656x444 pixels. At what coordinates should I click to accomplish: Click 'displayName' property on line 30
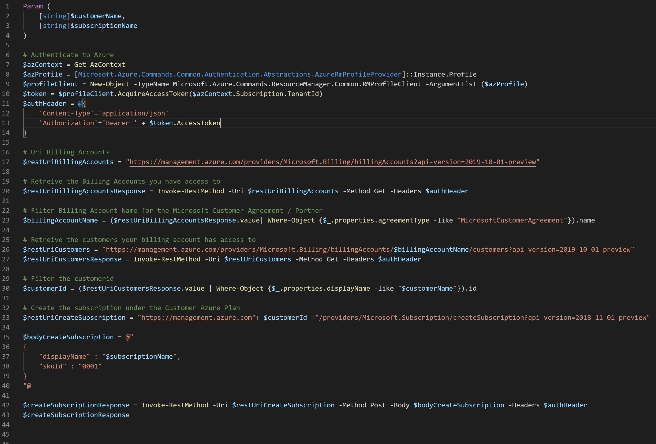coord(348,289)
